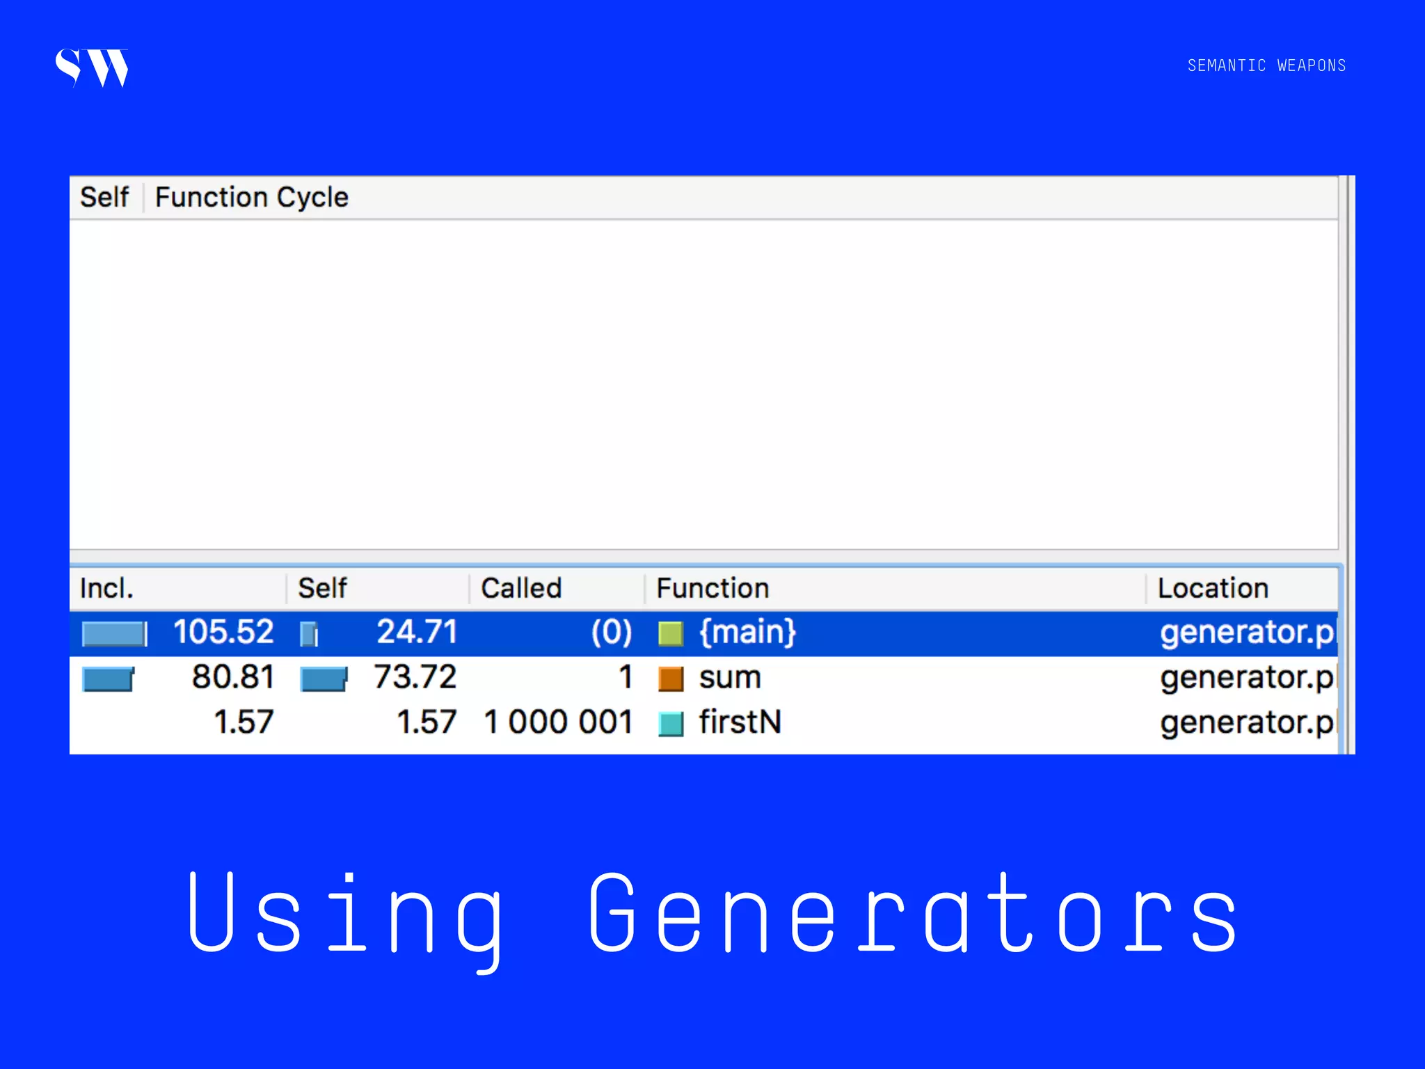The height and width of the screenshot is (1069, 1425).
Task: Click the sum row called count 1
Action: 626,677
